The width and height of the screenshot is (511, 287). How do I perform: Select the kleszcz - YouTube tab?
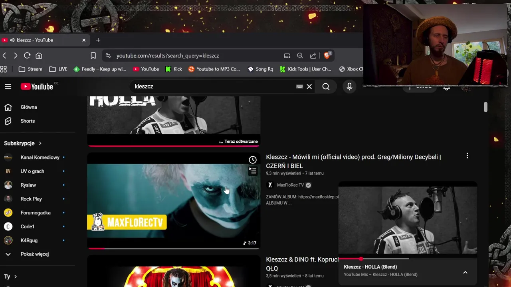point(44,40)
